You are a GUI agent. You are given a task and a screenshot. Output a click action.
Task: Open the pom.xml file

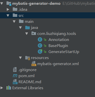[26, 76]
